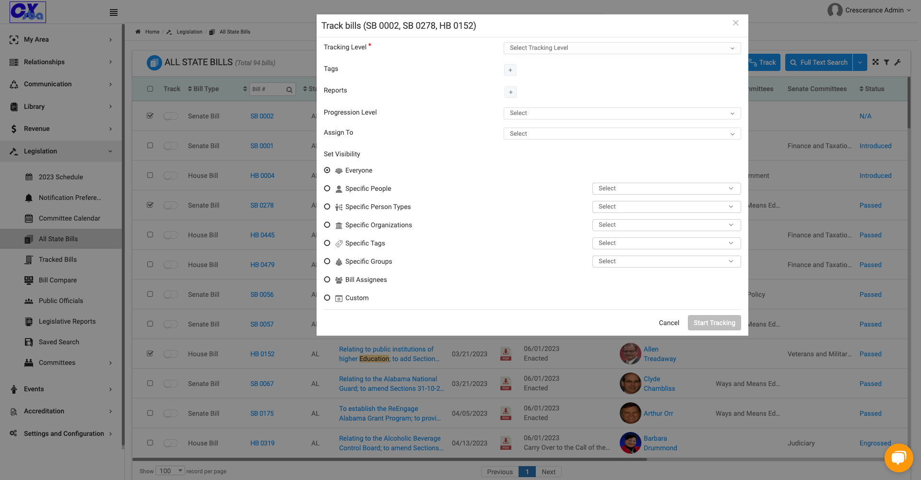This screenshot has height=480, width=921.
Task: Go to the Next page of bills
Action: (x=548, y=472)
